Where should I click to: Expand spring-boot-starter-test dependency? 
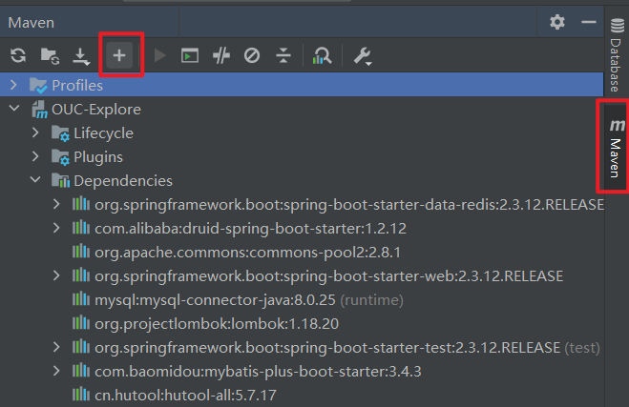pyautogui.click(x=56, y=347)
